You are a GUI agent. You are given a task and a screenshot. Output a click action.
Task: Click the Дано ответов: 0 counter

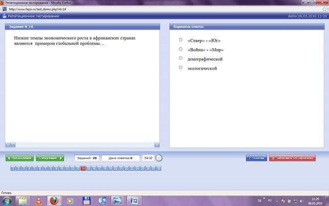(121, 158)
